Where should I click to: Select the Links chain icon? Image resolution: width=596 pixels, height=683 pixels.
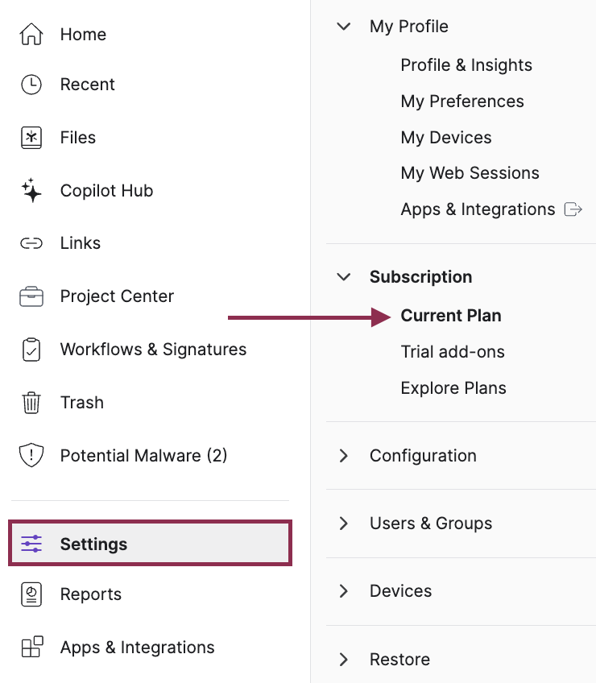coord(31,242)
